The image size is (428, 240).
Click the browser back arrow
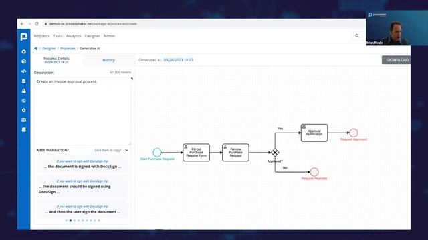pos(22,24)
